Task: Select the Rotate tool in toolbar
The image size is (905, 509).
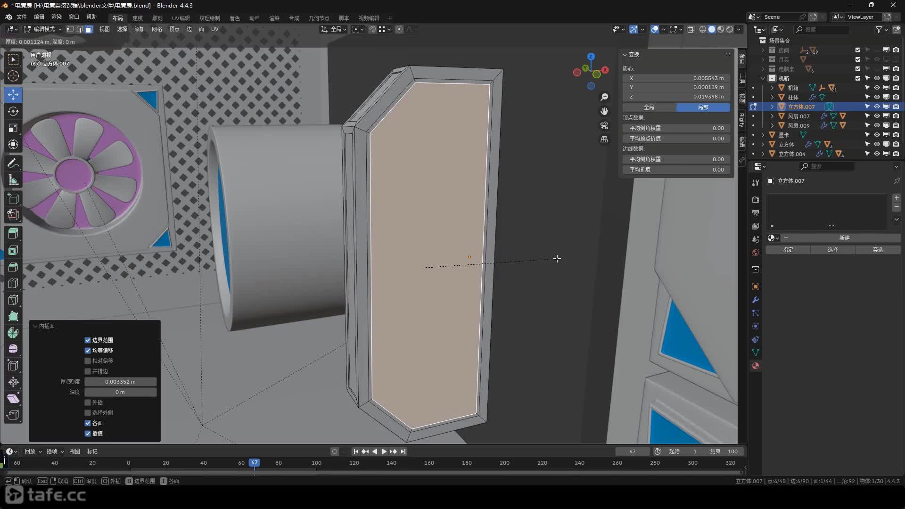Action: click(x=13, y=112)
